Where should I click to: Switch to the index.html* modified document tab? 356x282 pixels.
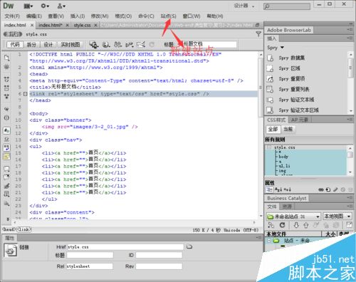(51, 25)
